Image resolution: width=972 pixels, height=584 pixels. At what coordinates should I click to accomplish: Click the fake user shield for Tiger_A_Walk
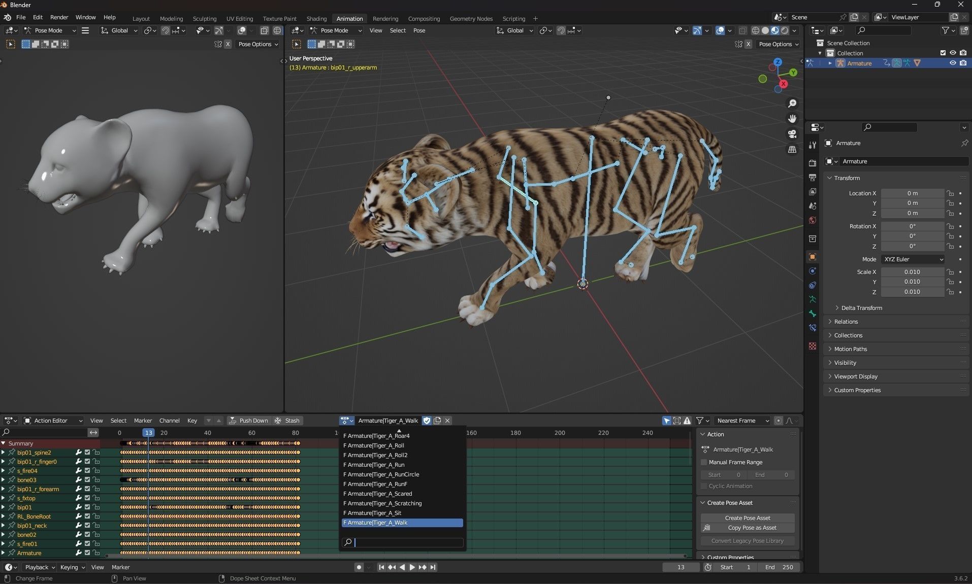[x=427, y=421]
